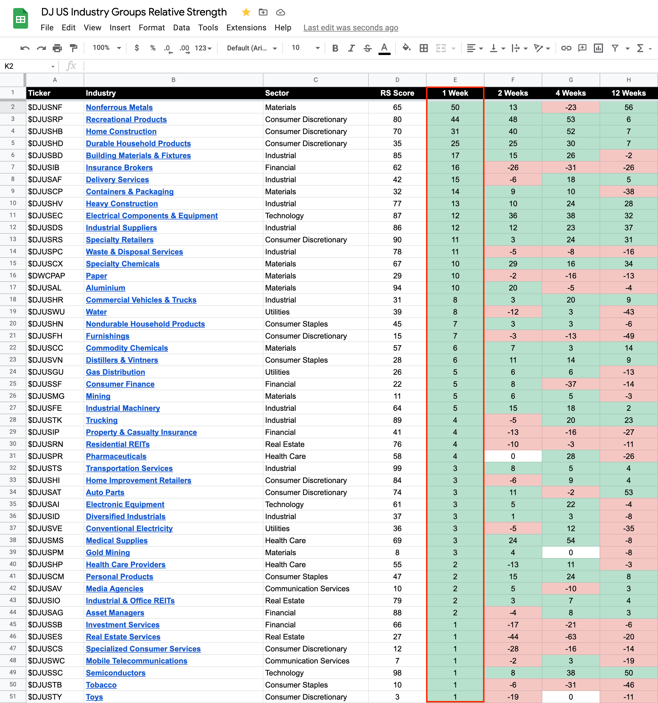
Task: Star this spreadsheet
Action: pyautogui.click(x=246, y=12)
